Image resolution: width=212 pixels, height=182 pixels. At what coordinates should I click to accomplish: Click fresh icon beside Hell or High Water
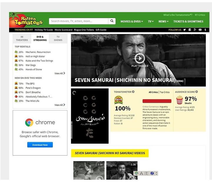click(x=16, y=56)
